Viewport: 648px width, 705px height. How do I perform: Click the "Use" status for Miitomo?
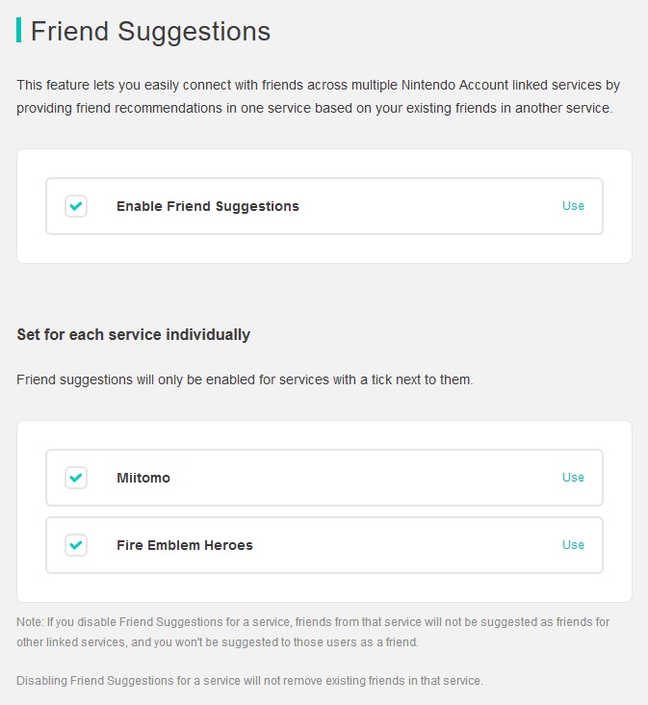coord(573,478)
